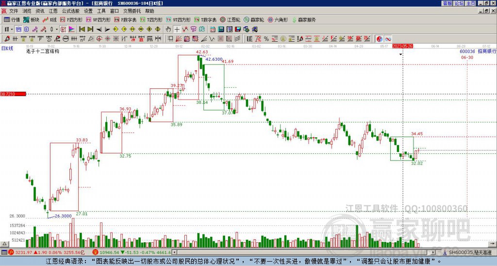The height and width of the screenshot is (266, 497).
Task: Click the 10946.54 index value in status bar
Action: pos(110,252)
